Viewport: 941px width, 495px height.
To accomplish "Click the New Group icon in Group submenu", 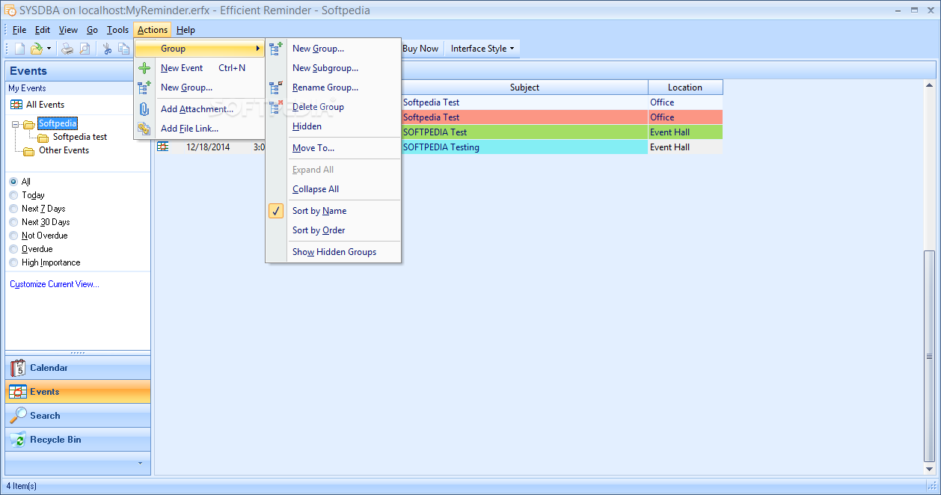I will coord(276,49).
